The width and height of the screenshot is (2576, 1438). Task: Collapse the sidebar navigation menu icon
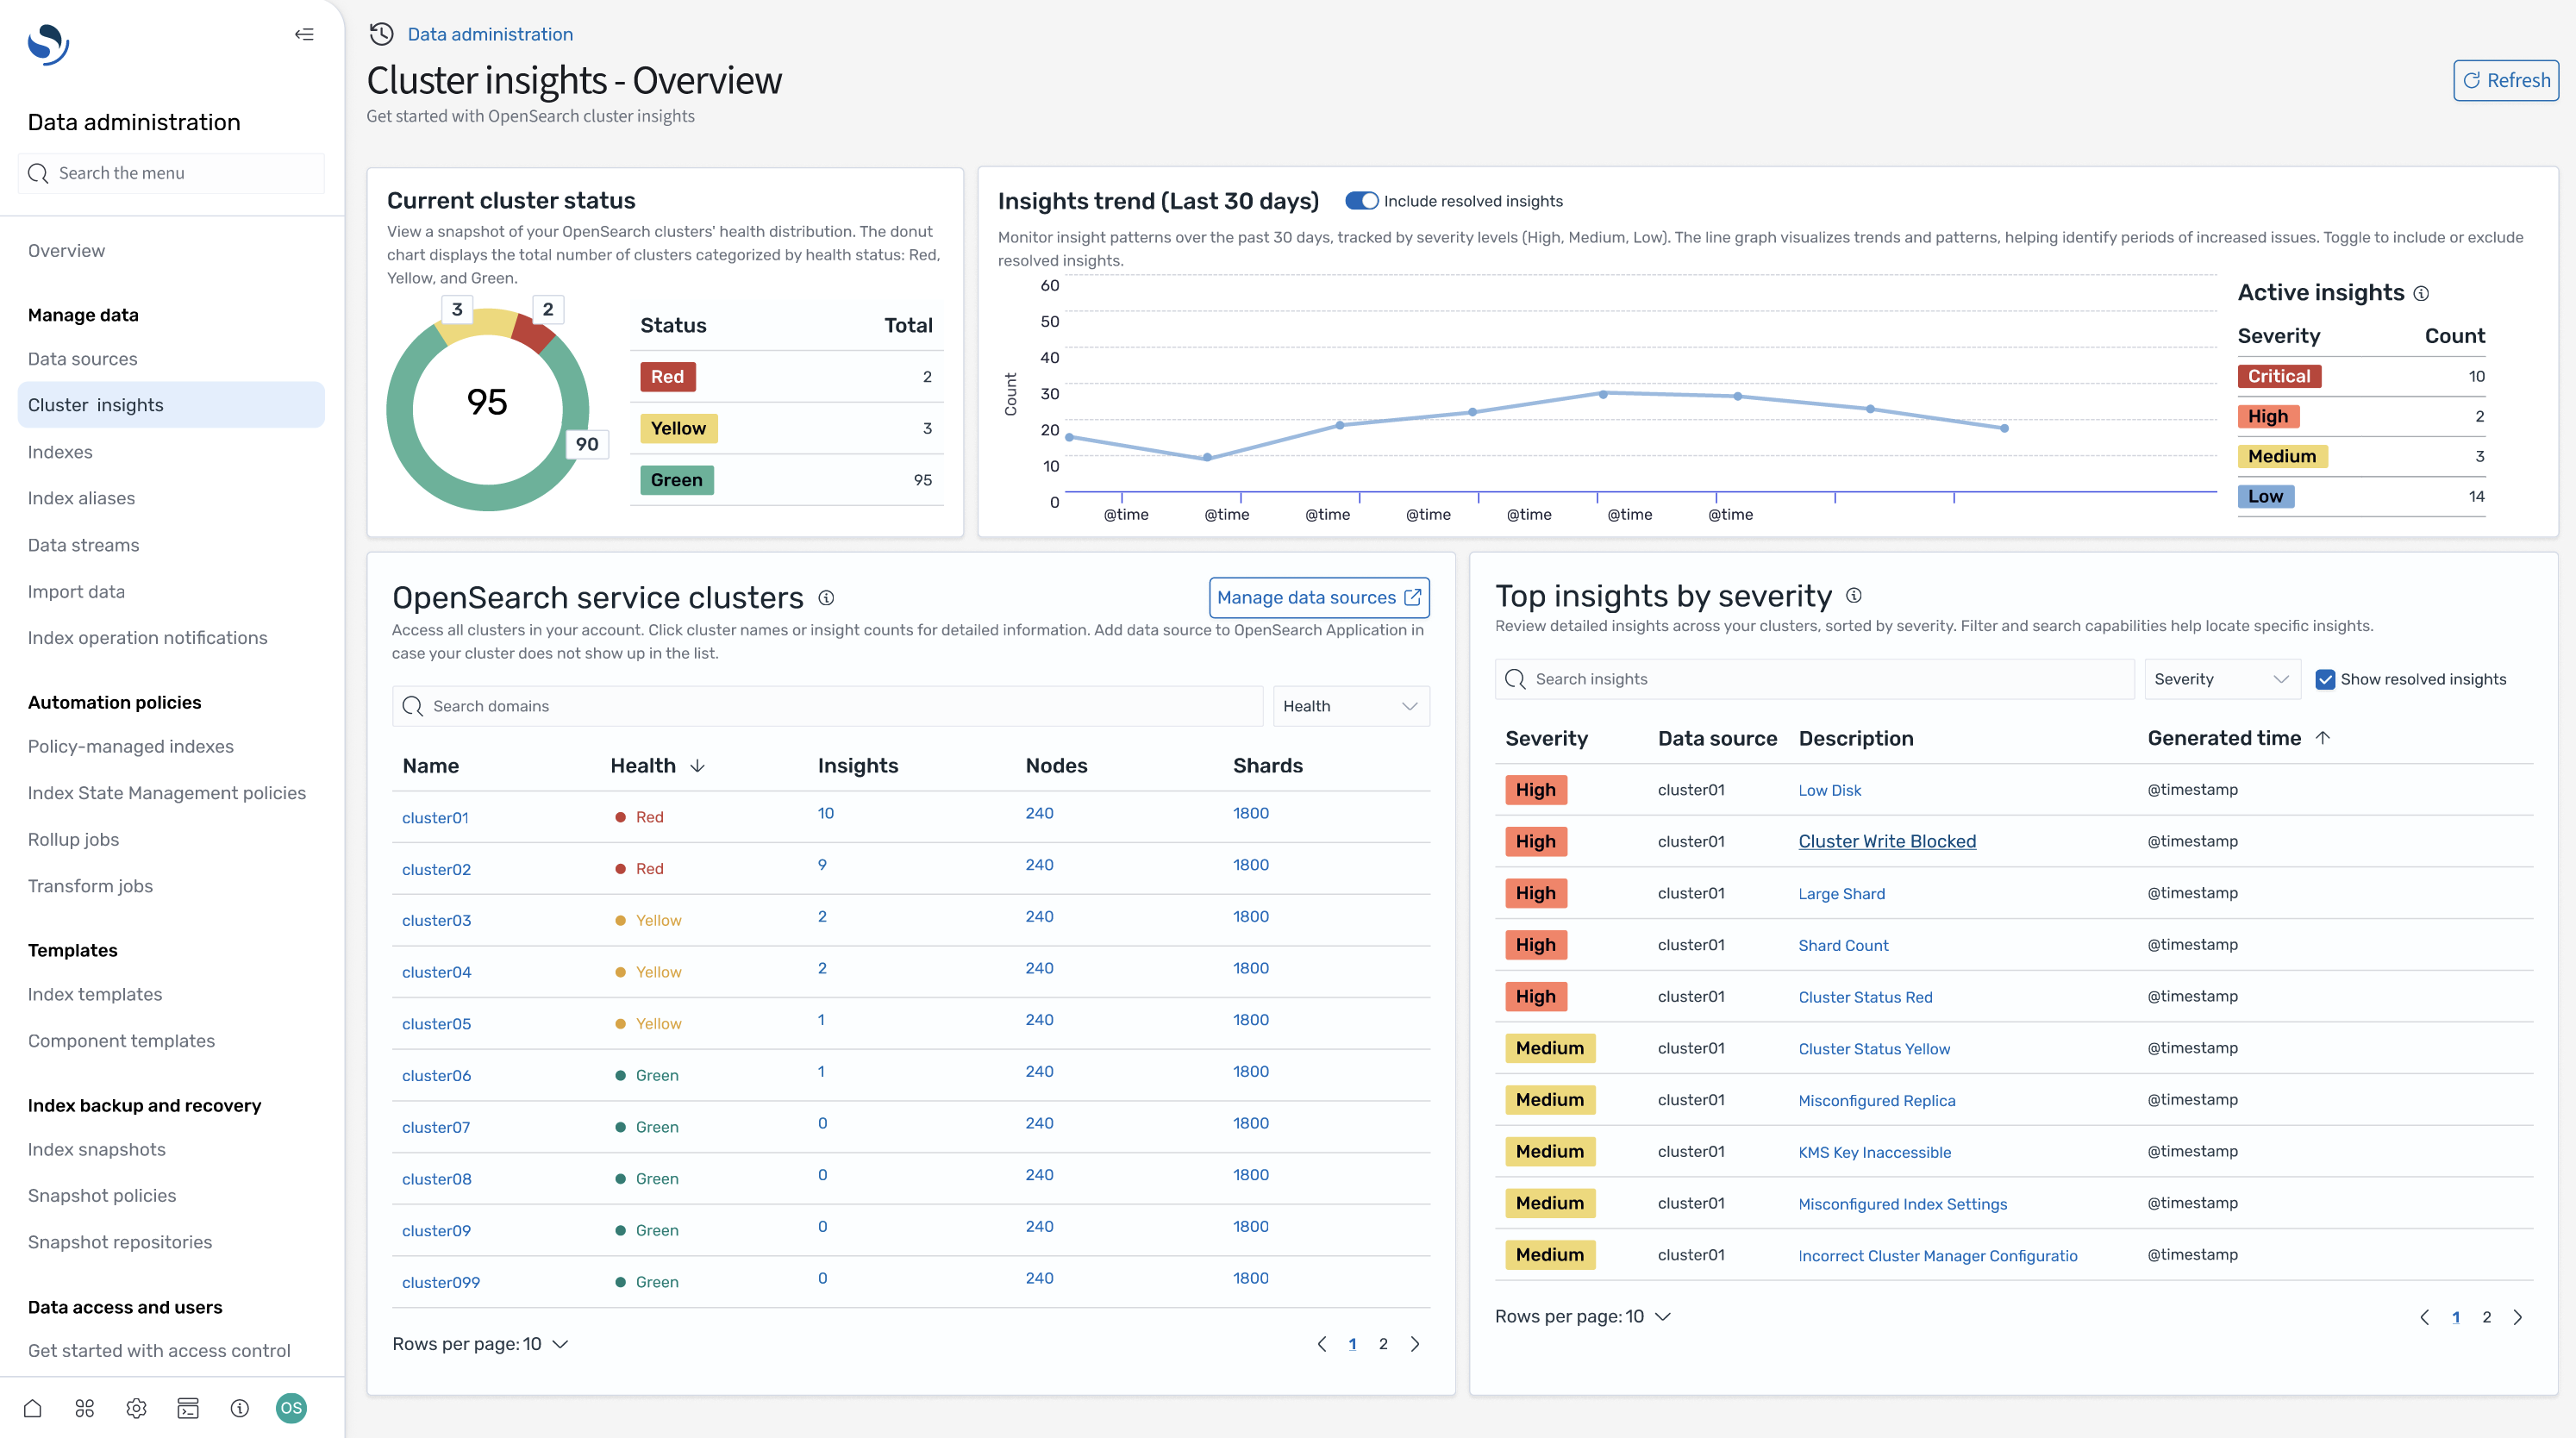click(x=304, y=34)
